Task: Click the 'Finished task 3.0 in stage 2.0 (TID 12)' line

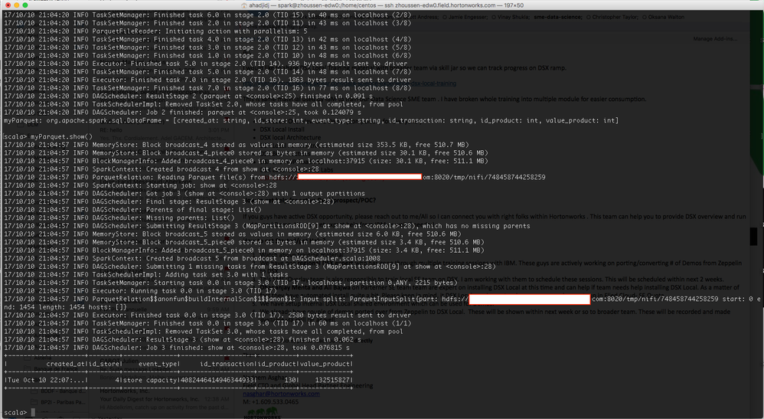Action: 207,47
